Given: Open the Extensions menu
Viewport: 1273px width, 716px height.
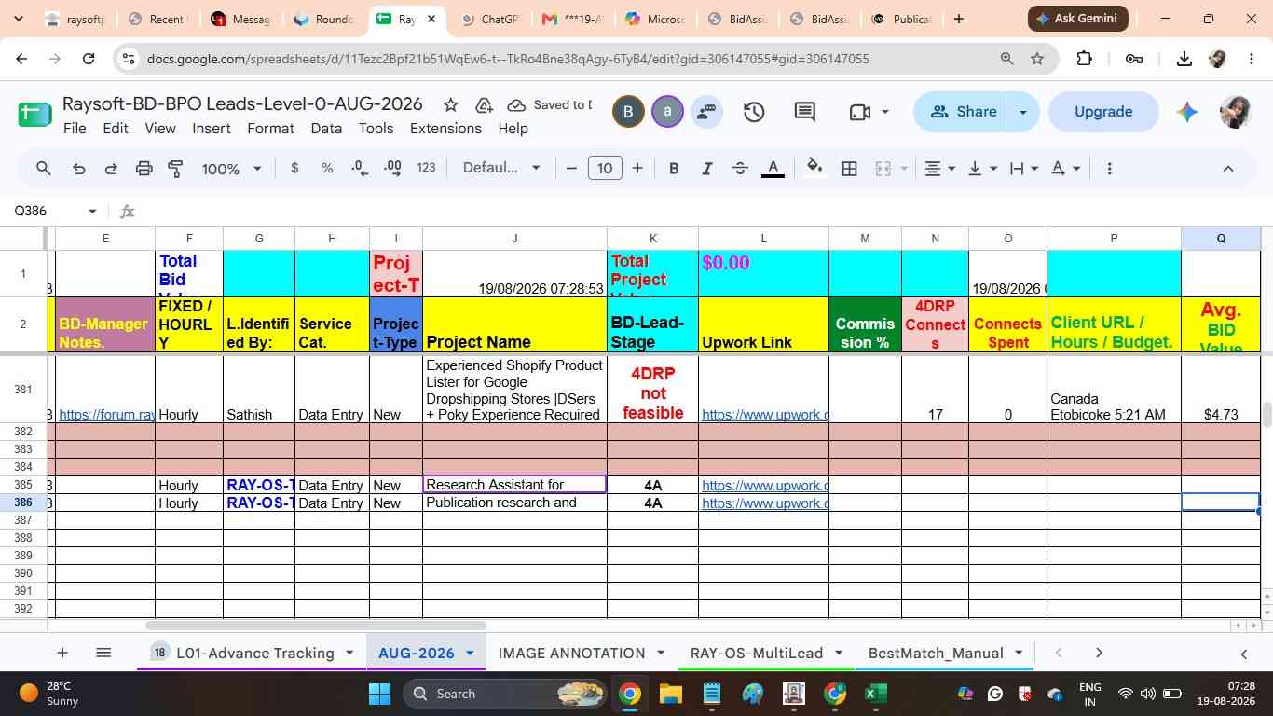Looking at the screenshot, I should pos(445,129).
